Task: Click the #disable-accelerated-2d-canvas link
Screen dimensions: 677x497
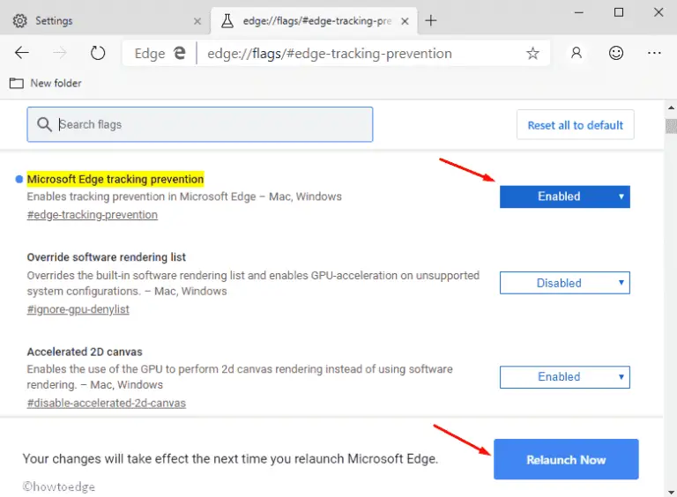Action: [x=106, y=403]
